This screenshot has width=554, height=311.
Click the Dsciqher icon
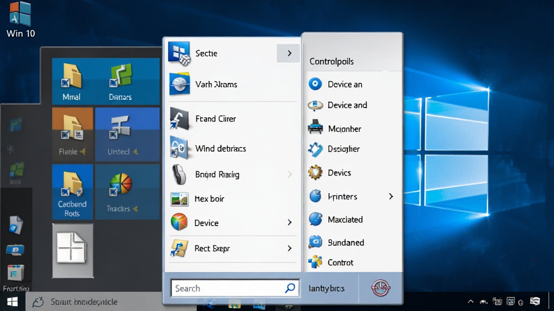(315, 149)
